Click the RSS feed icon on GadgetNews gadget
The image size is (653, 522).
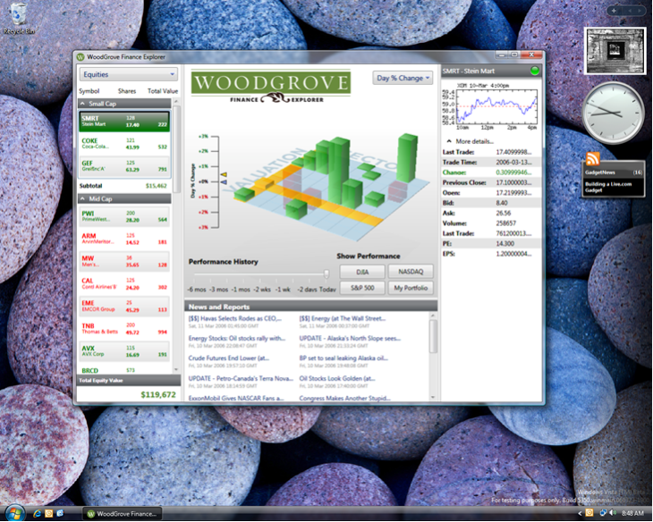592,159
